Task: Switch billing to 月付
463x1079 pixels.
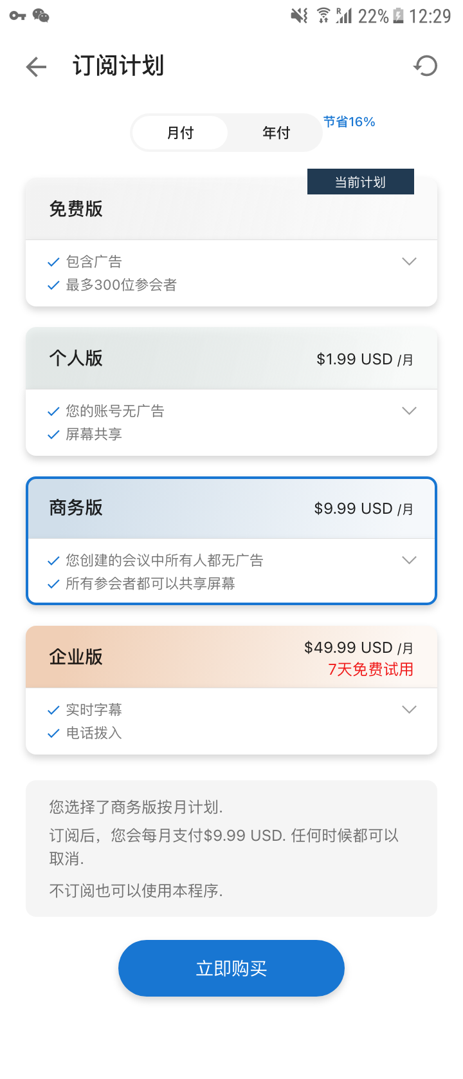Action: click(x=180, y=133)
